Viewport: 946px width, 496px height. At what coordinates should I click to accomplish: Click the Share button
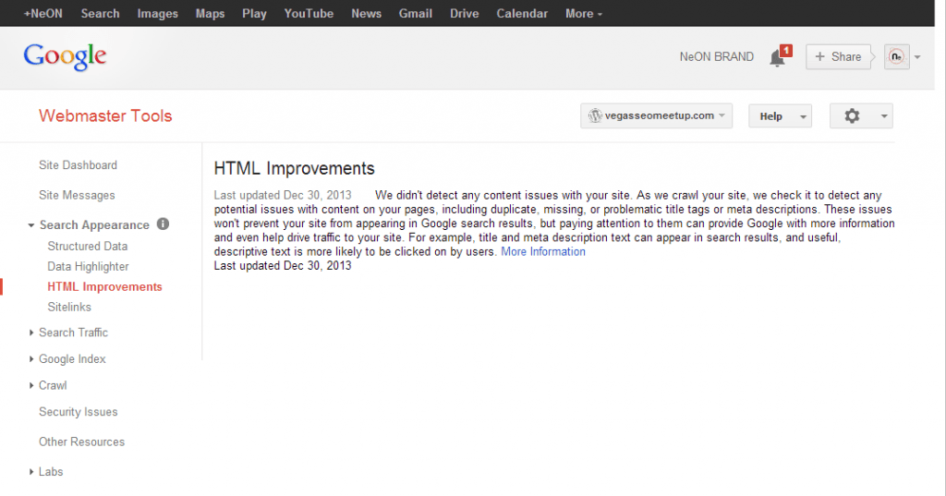[x=838, y=56]
